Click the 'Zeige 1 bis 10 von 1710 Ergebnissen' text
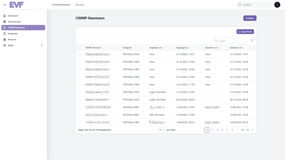The image size is (285, 160). pyautogui.click(x=95, y=130)
